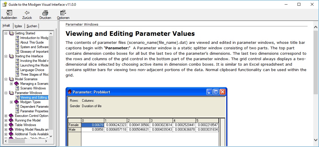The height and width of the screenshot is (147, 319).
Task: Print the topic using Drucken icon
Action: pos(45,13)
